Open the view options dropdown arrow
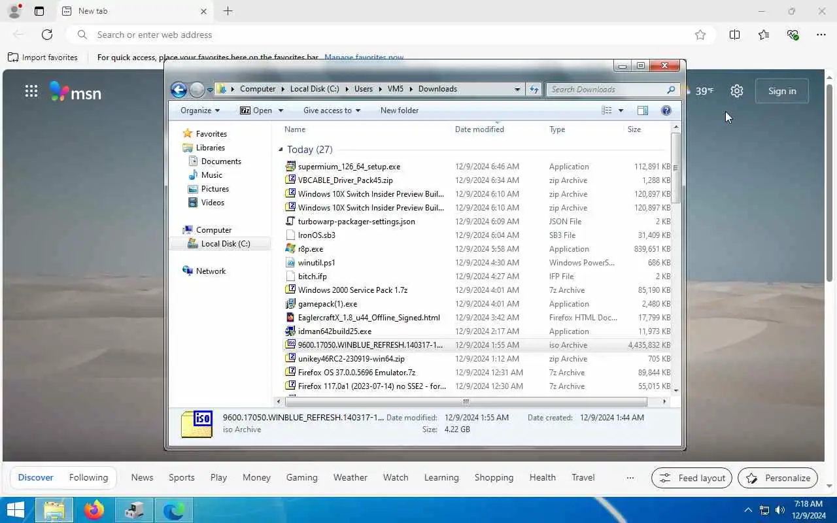This screenshot has height=523, width=837. (x=621, y=110)
